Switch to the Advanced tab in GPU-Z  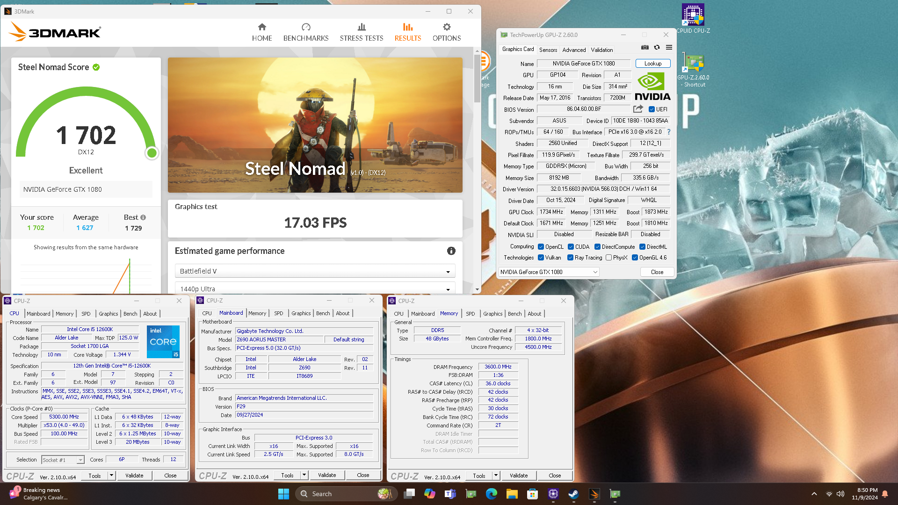[x=574, y=50]
